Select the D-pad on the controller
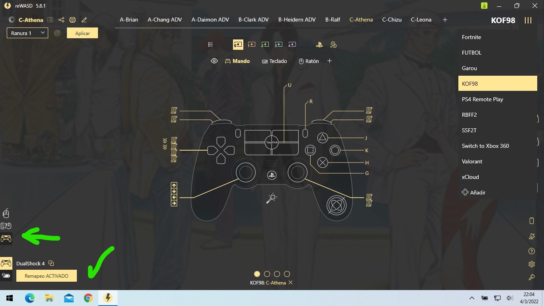The height and width of the screenshot is (306, 544). pyautogui.click(x=221, y=150)
